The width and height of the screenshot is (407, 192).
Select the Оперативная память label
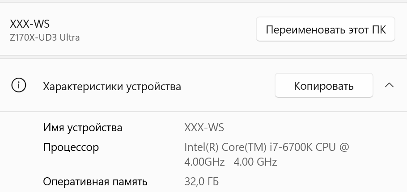click(95, 182)
